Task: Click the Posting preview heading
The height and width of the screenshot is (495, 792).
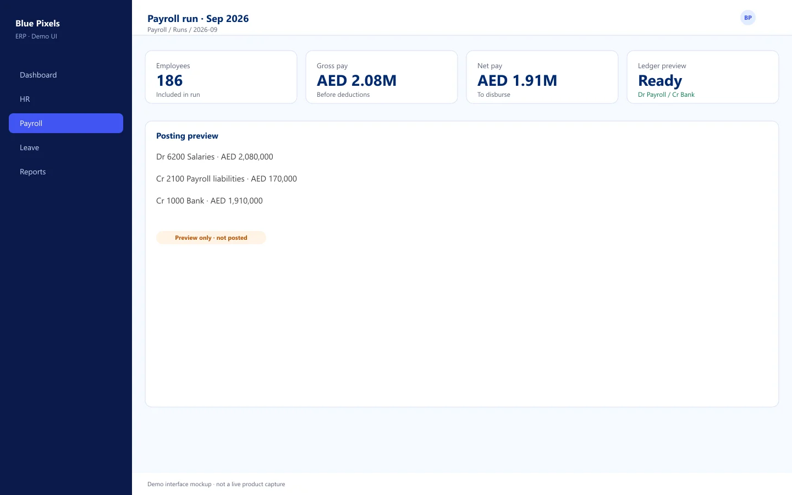Action: [x=187, y=136]
